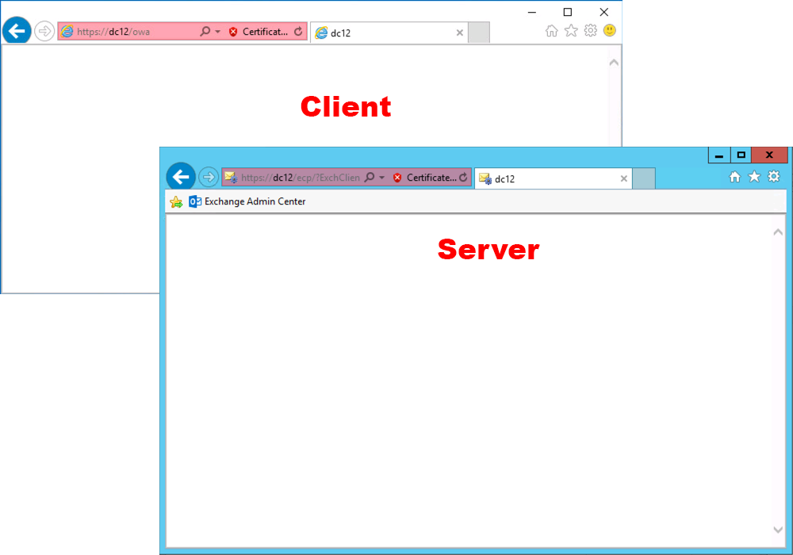Go back in the Client browser window
The image size is (793, 555).
click(17, 31)
